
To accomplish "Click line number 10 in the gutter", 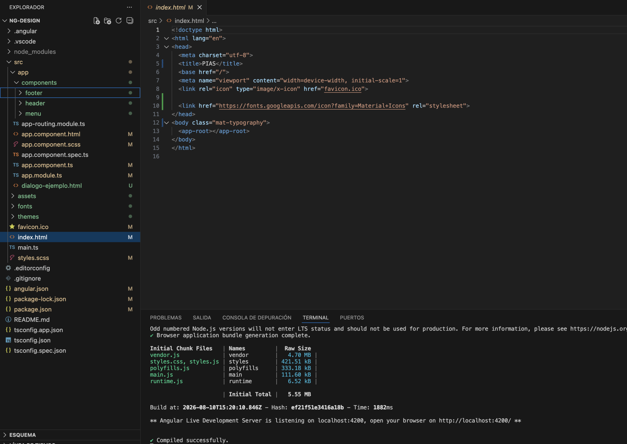I will click(156, 106).
